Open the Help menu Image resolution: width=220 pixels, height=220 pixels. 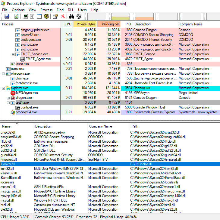94,10
